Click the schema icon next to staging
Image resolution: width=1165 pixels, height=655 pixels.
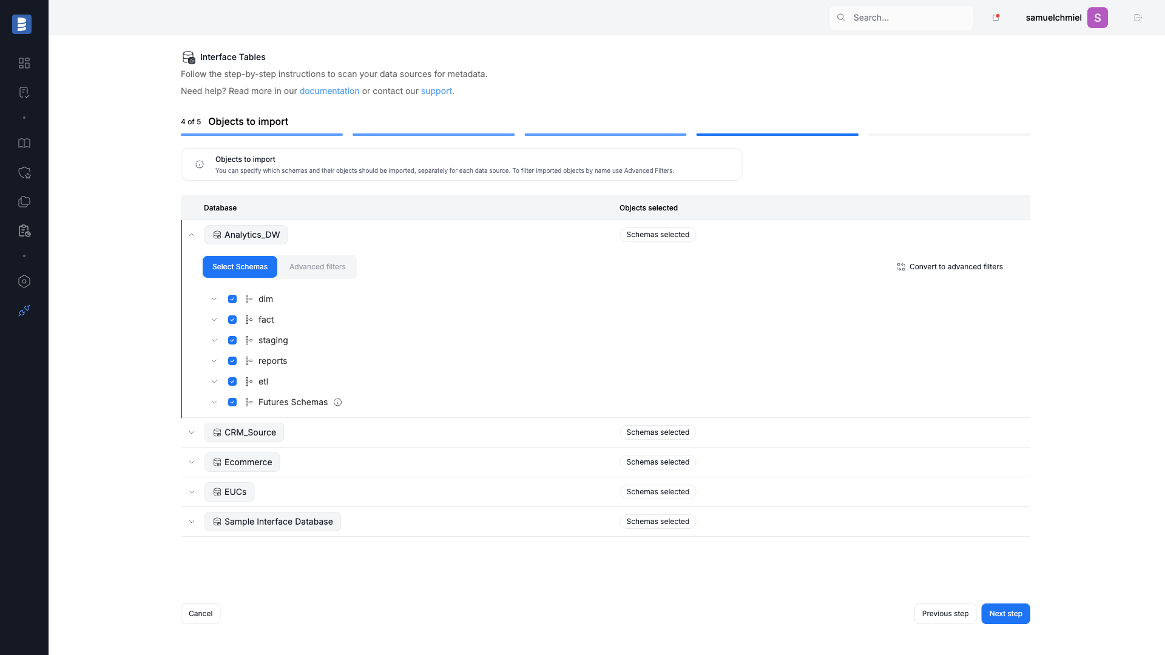pos(249,340)
